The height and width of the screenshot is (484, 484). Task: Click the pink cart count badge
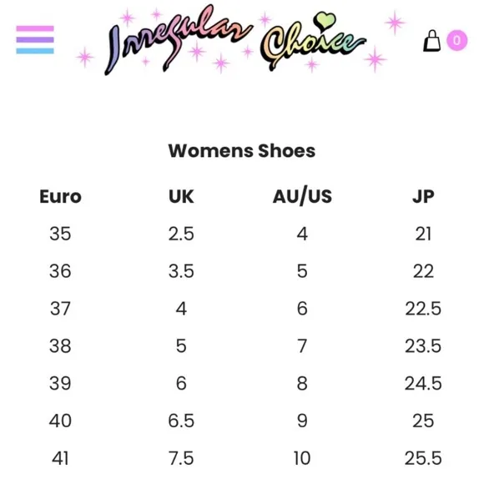tap(456, 40)
